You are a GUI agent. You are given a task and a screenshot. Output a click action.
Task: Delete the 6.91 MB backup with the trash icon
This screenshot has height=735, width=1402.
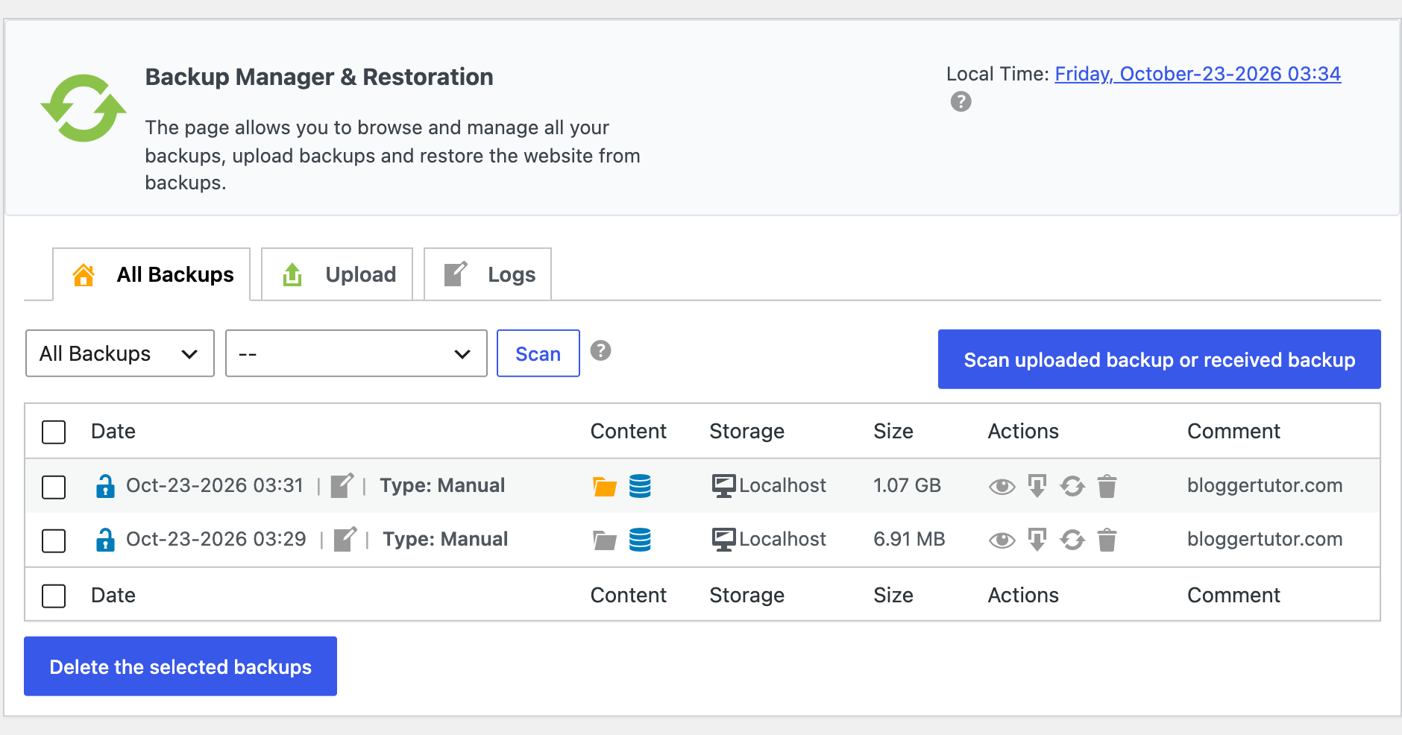click(1107, 540)
